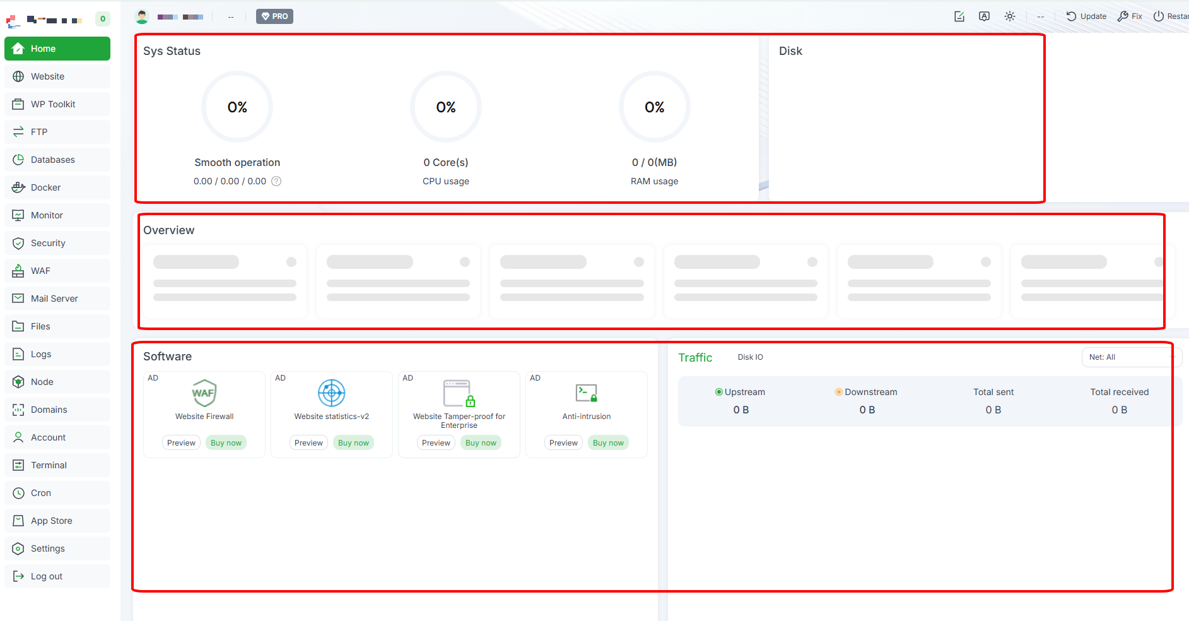
Task: Click the user avatar icon
Action: pos(142,16)
